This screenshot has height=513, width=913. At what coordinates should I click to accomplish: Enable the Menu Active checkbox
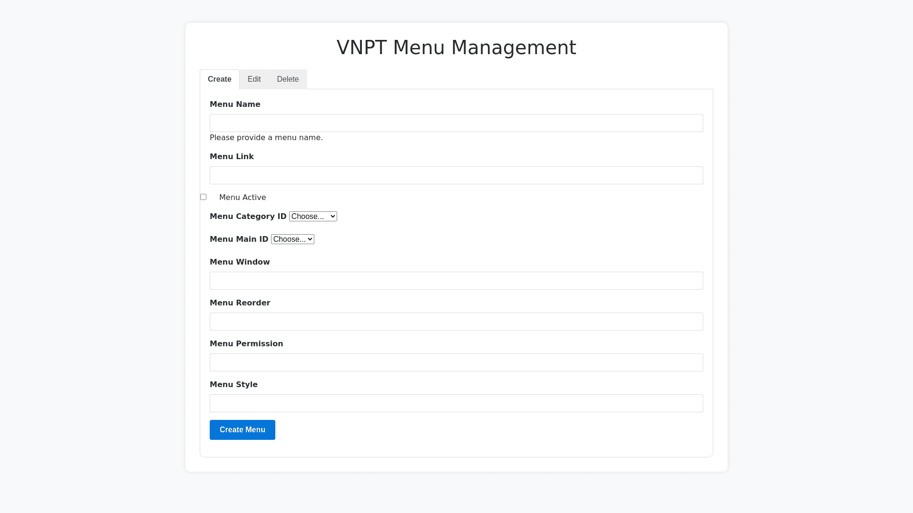coord(204,197)
